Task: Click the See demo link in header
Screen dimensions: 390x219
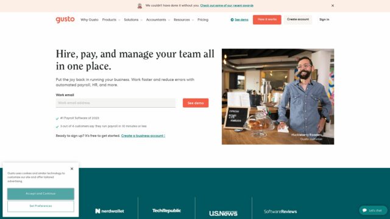Action: pos(241,19)
